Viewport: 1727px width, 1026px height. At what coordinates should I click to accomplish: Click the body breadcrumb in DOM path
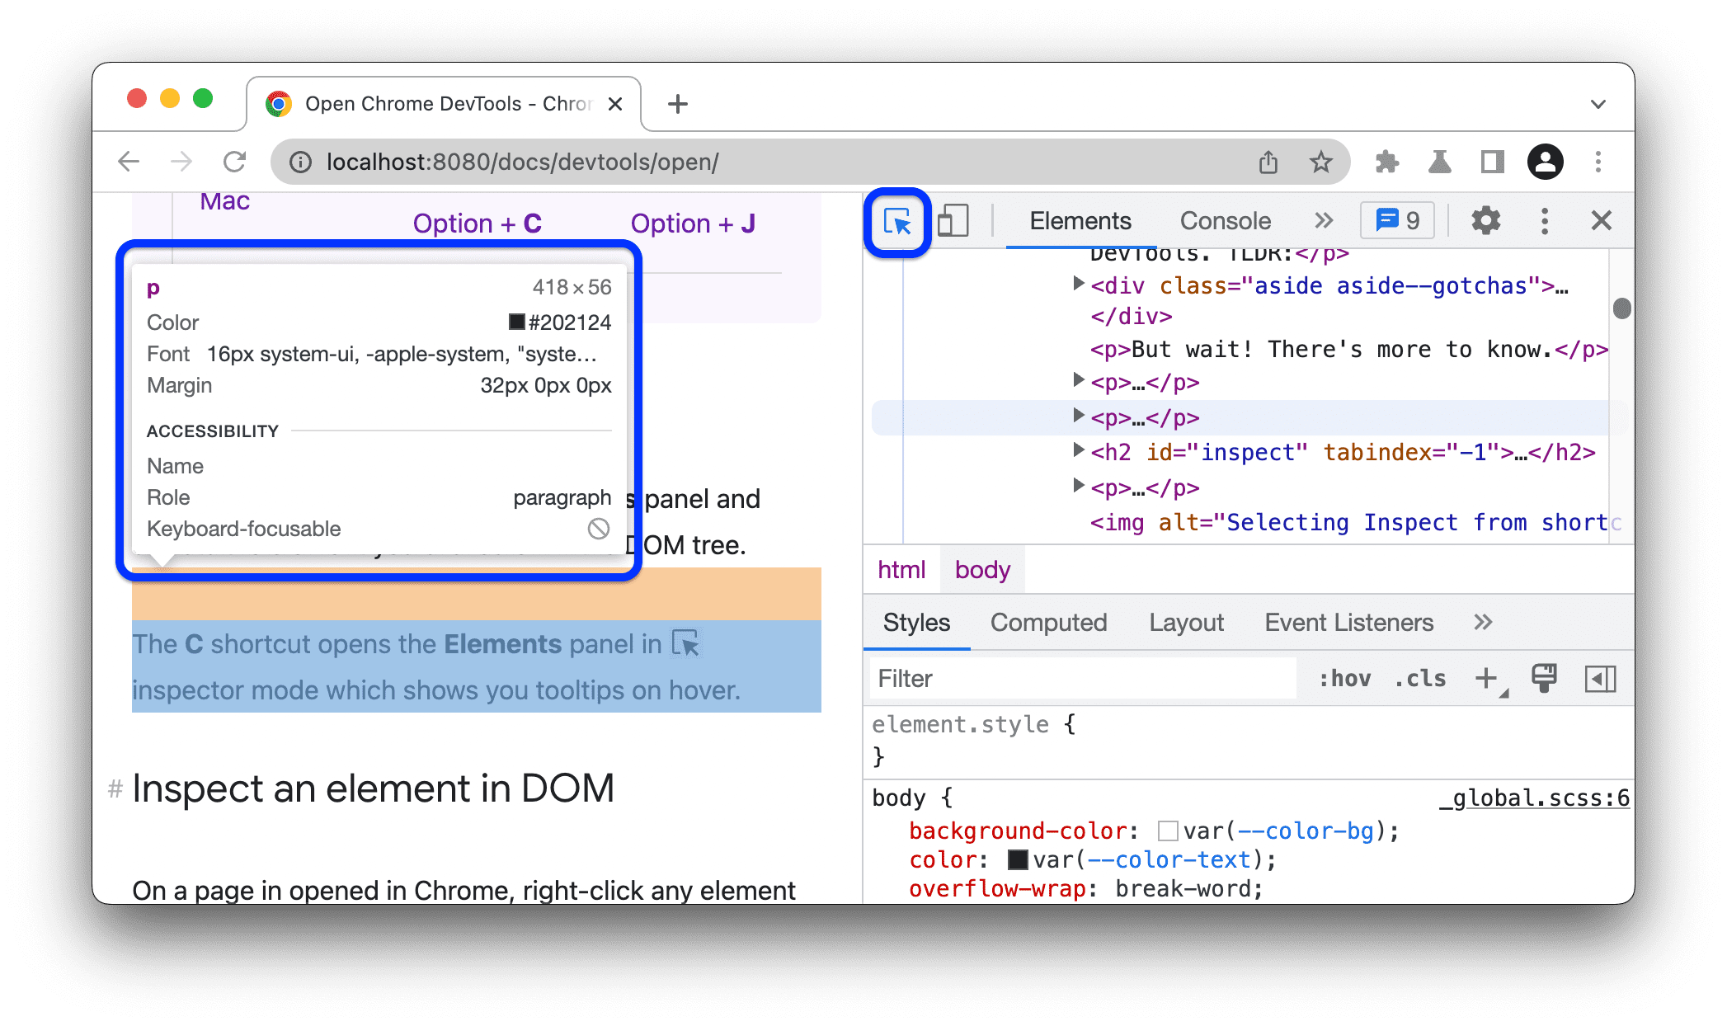pos(982,569)
